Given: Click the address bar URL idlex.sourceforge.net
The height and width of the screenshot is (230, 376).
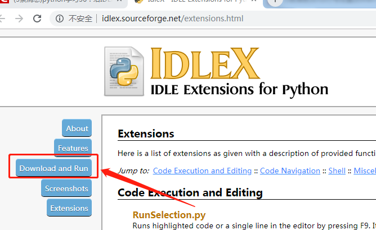Looking at the screenshot, I should 172,19.
